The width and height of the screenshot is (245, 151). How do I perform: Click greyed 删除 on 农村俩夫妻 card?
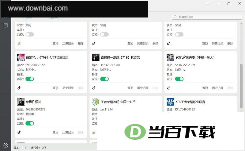point(230,88)
